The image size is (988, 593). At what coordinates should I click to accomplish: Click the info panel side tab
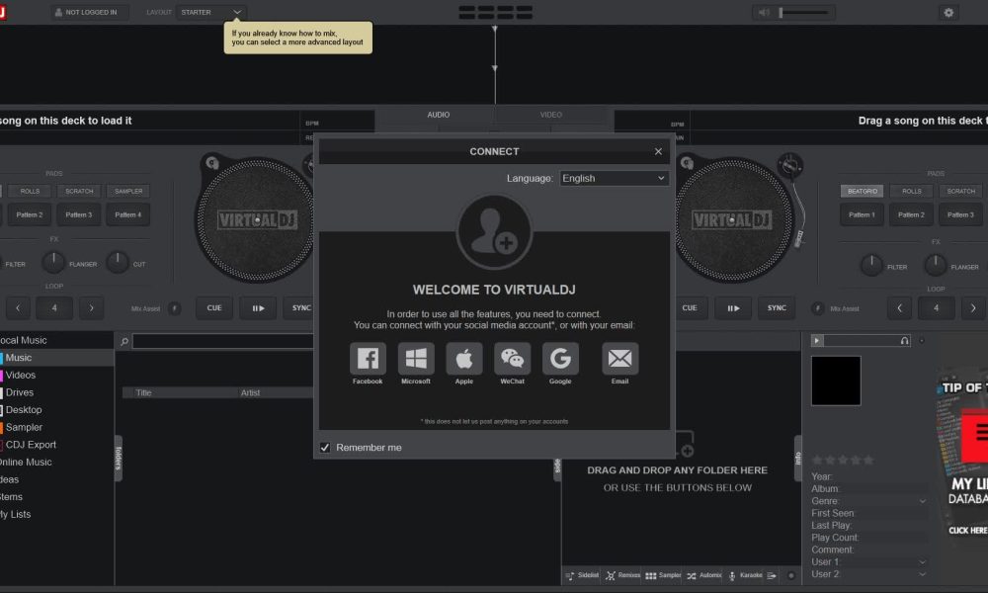(x=797, y=459)
